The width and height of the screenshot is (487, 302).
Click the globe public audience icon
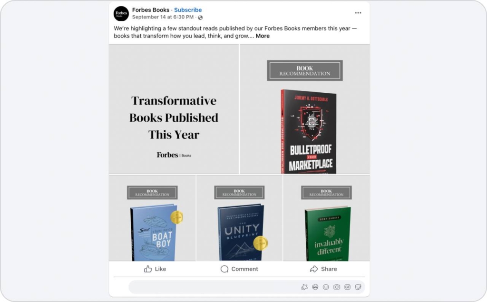tap(200, 18)
